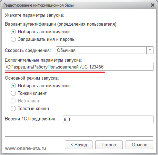Cancel editing with the "Отмена" button

(x=139, y=145)
